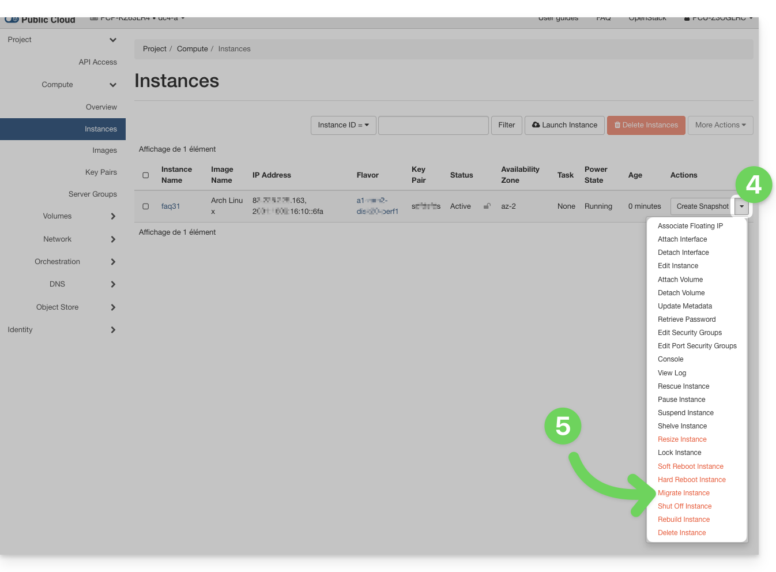Open the faq31 instance link

[171, 206]
